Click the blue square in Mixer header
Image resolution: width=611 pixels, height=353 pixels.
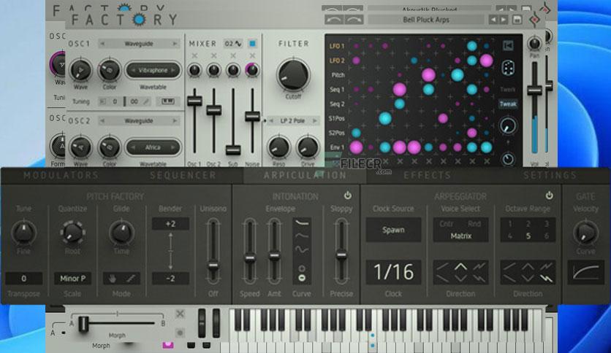click(x=252, y=44)
